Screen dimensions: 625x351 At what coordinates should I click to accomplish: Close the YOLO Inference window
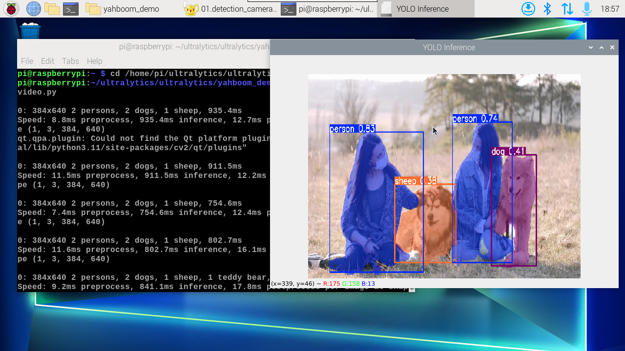click(x=612, y=47)
